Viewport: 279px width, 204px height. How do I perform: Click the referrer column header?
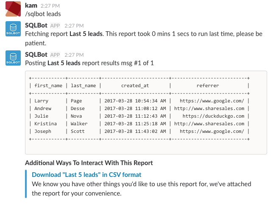tap(208, 85)
